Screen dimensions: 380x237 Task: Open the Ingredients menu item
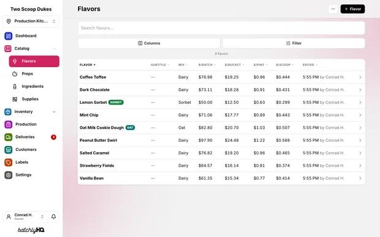click(x=34, y=87)
